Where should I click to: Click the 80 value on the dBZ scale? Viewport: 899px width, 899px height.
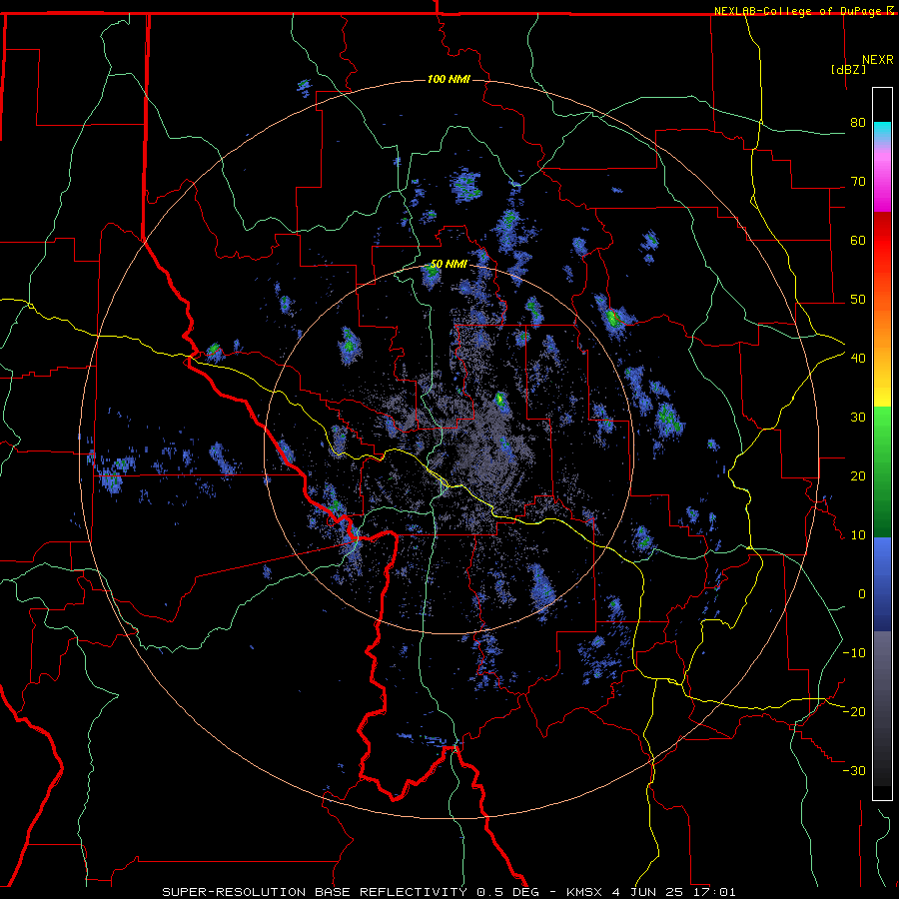coord(858,122)
